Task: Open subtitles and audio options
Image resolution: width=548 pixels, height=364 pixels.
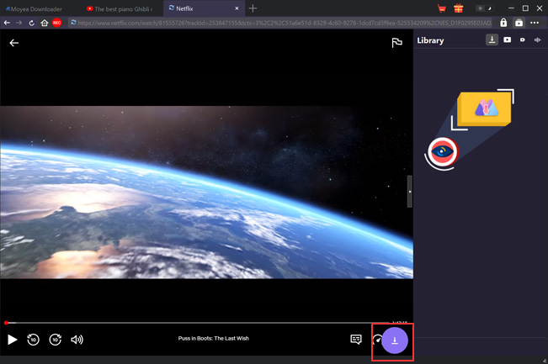Action: (356, 340)
